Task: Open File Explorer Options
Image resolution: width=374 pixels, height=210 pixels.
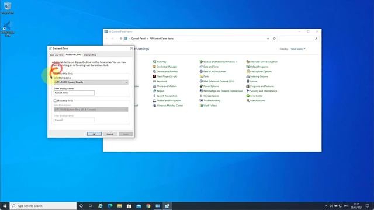Action: [x=259, y=71]
